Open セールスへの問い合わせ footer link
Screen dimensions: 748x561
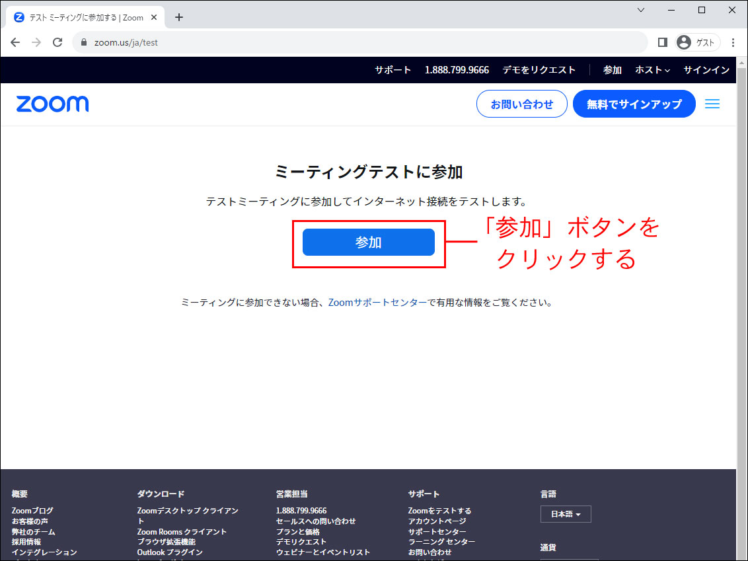tap(316, 521)
